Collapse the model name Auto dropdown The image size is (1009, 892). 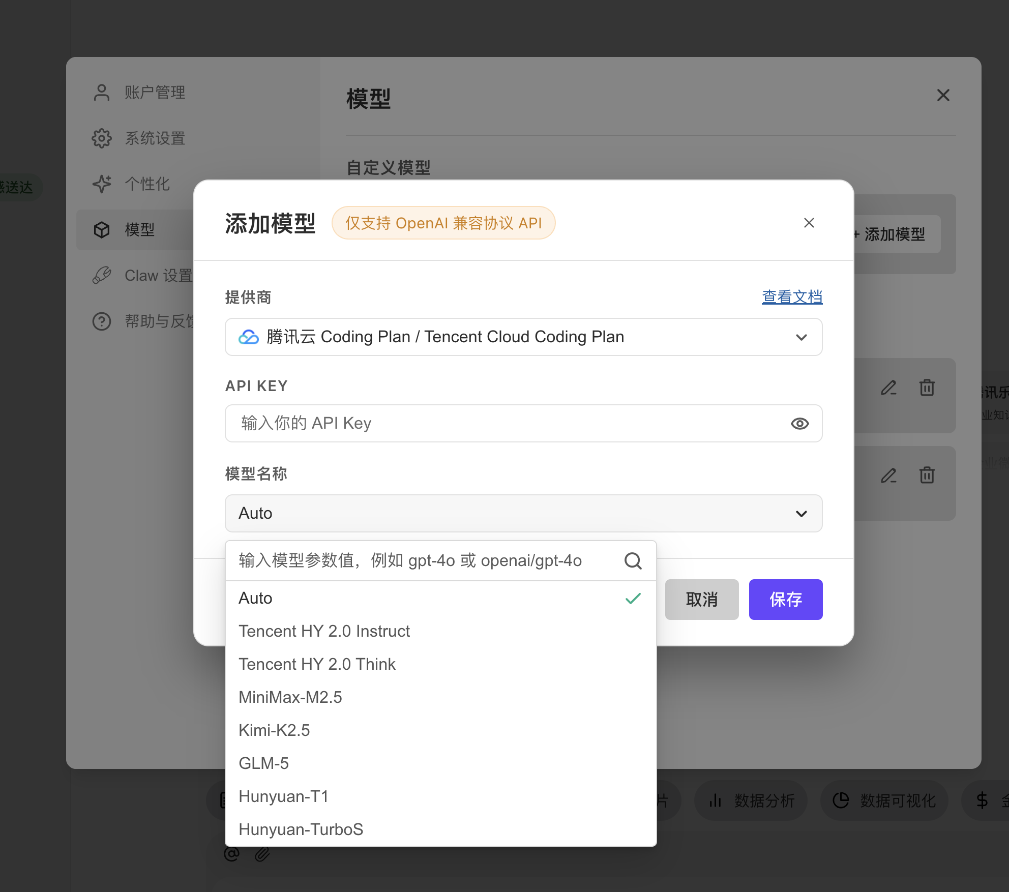point(523,514)
